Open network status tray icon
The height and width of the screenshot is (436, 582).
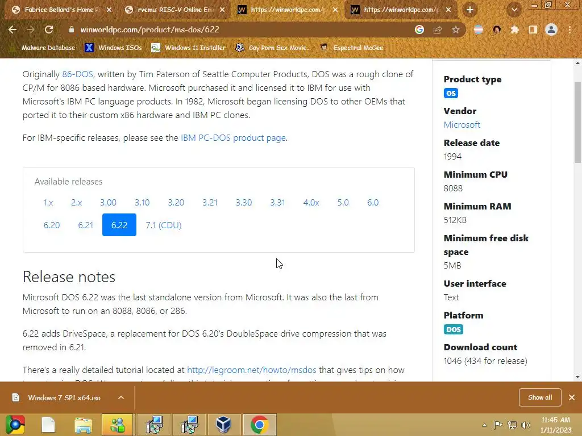point(512,425)
